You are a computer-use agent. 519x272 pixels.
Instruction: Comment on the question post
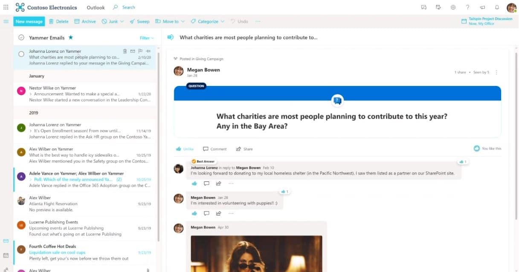coord(215,149)
